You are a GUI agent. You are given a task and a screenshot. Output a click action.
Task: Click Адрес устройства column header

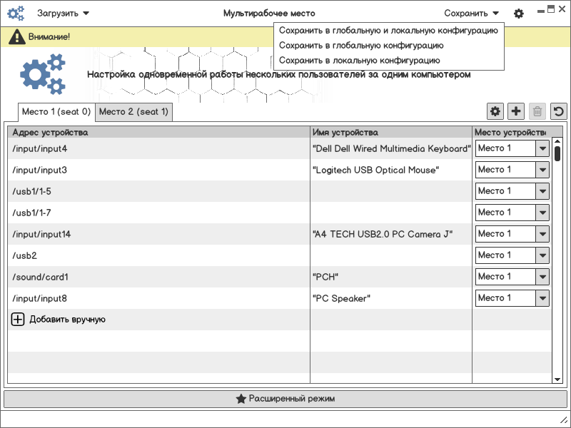158,132
